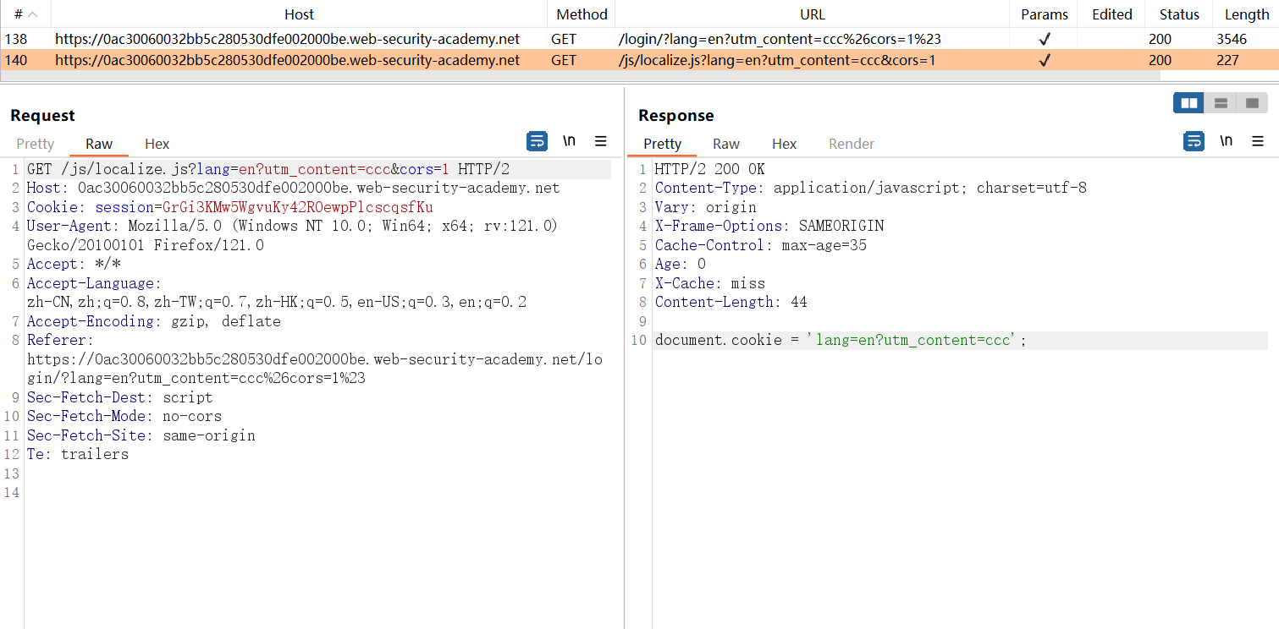This screenshot has height=629, width=1279.
Task: Click the GET request line in Request
Action: [268, 169]
